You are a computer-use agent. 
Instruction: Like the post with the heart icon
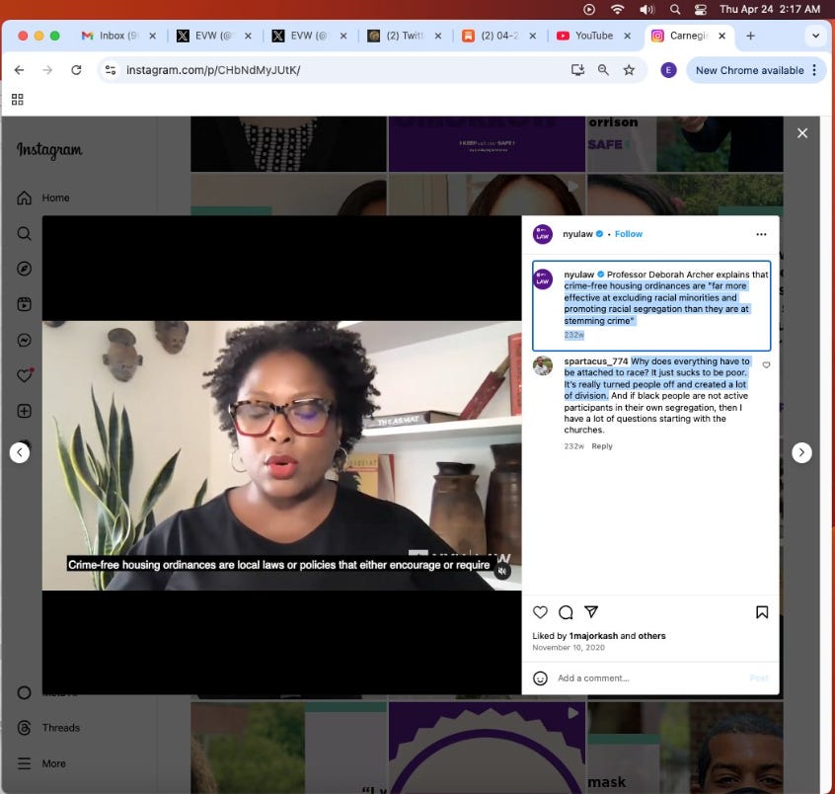[540, 612]
